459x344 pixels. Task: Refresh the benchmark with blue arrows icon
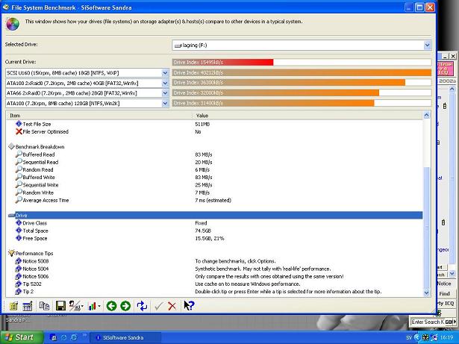click(x=142, y=306)
